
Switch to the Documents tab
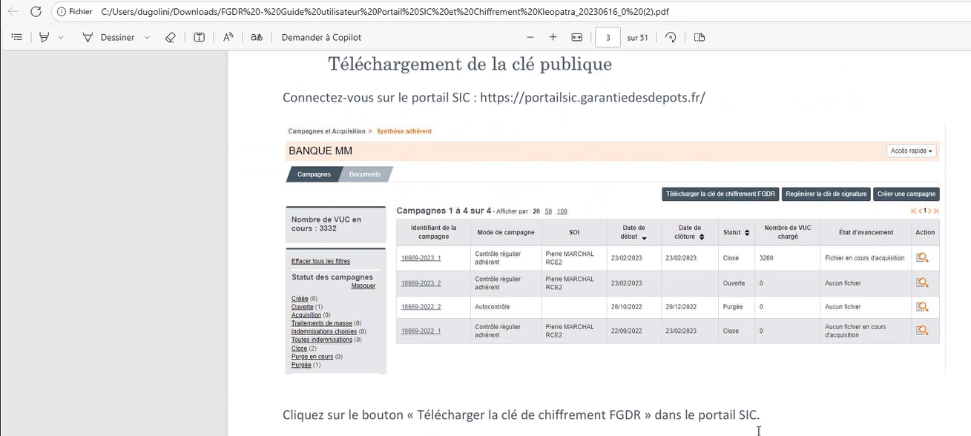(x=365, y=174)
